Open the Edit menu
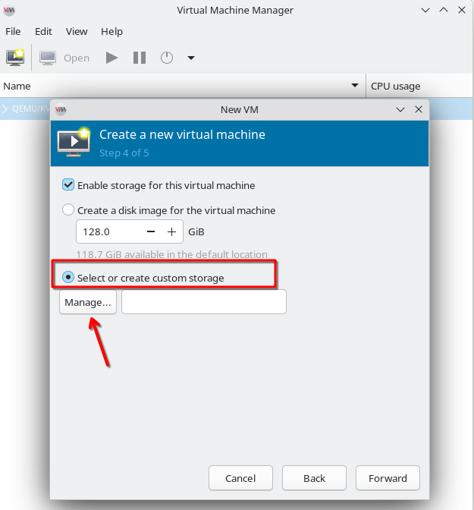 43,32
